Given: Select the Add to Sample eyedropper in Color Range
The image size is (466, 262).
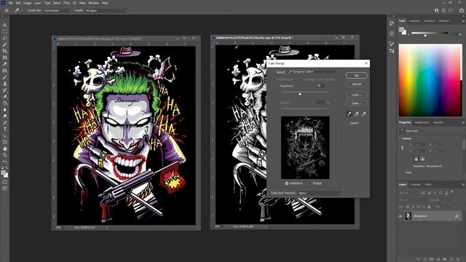Looking at the screenshot, I should [357, 114].
